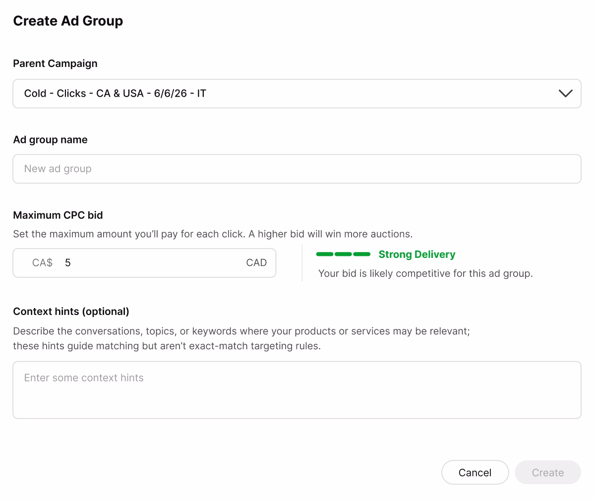
Task: Click the Maximum CPC bid label
Action: coord(58,215)
